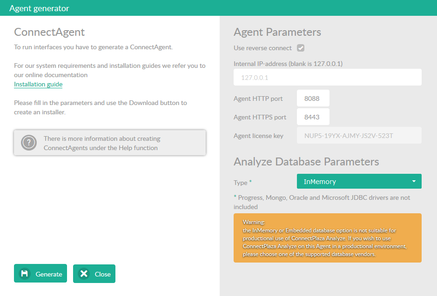437x296 pixels.
Task: Click the 'For our system requirements' paragraph
Action: tap(110, 70)
